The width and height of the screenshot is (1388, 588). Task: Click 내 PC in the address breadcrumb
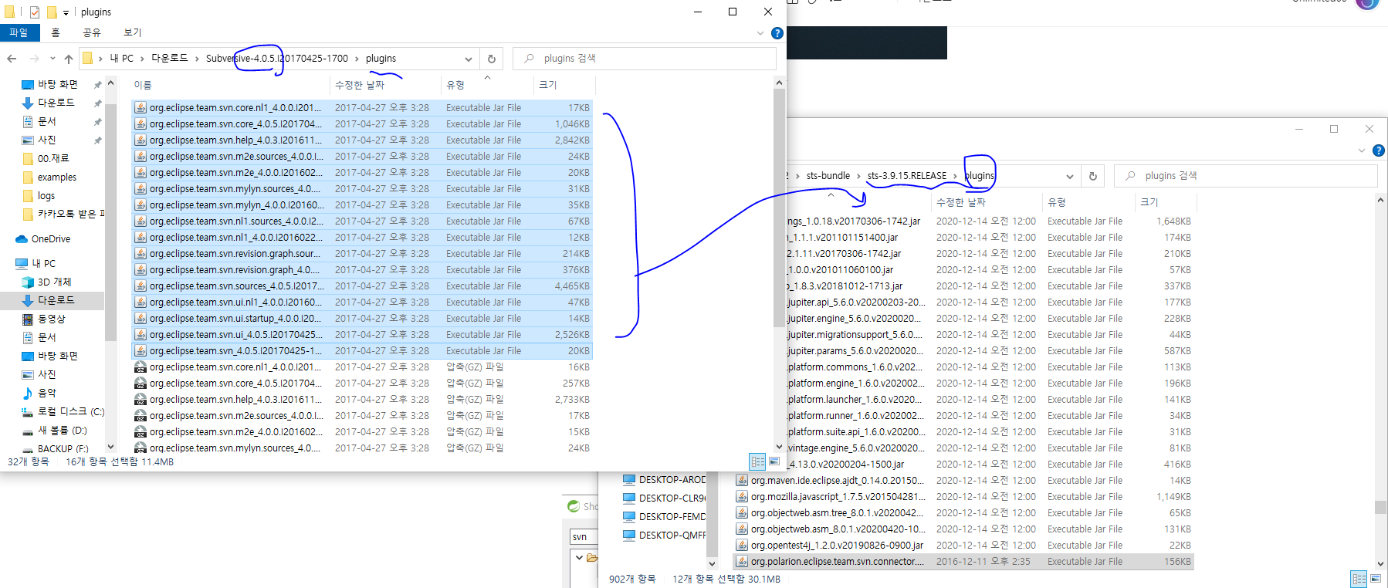pos(121,59)
